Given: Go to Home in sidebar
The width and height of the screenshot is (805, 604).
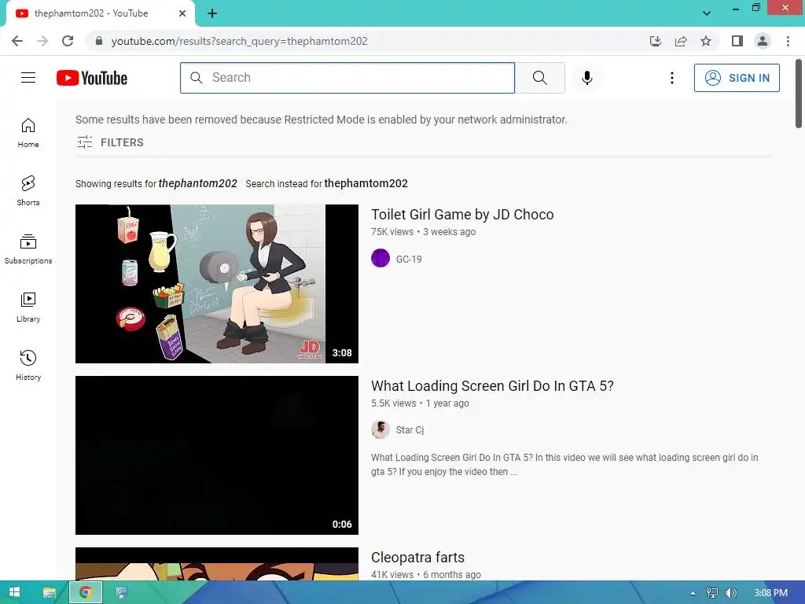Looking at the screenshot, I should pos(28,133).
